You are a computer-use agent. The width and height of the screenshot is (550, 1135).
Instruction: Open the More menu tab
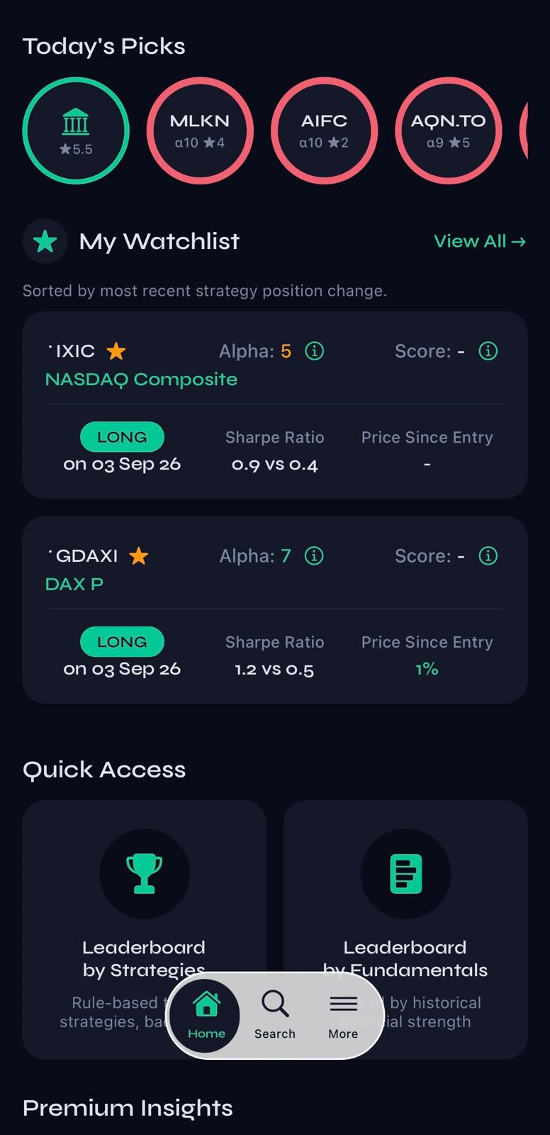coord(343,1016)
